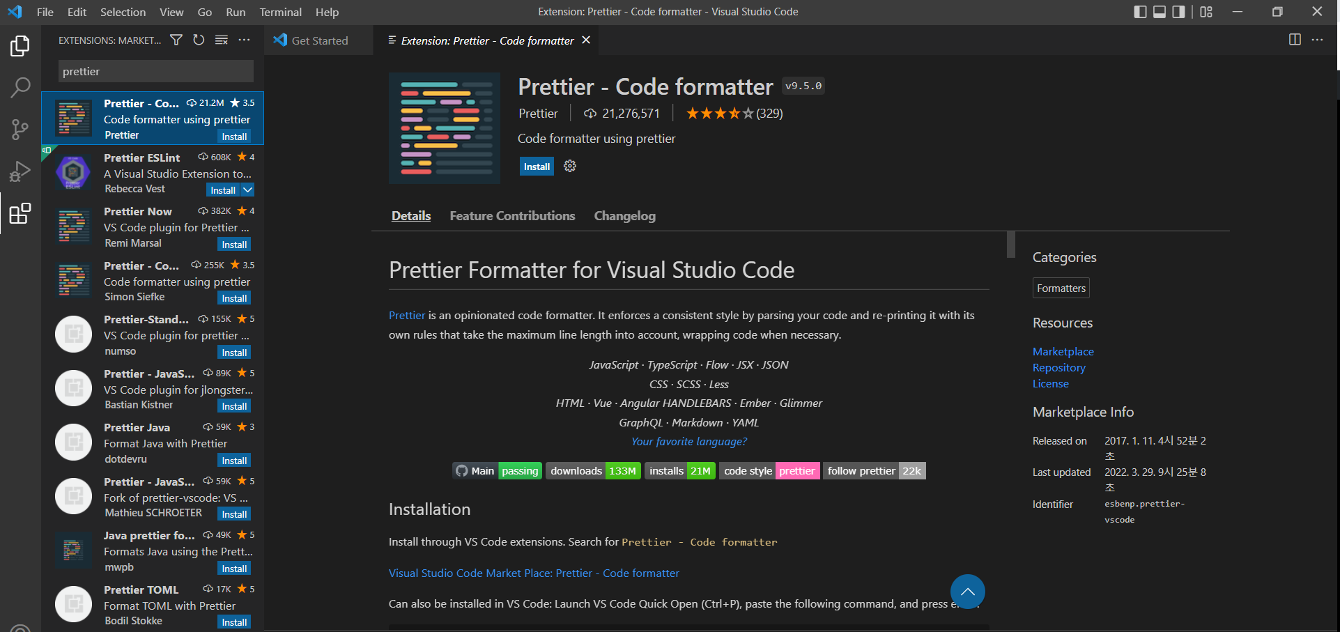Toggle primary side bar layout icon
This screenshot has width=1340, height=632.
[x=1140, y=12]
